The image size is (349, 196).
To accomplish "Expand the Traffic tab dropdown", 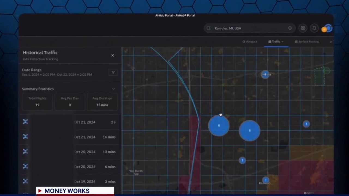I will (282, 42).
